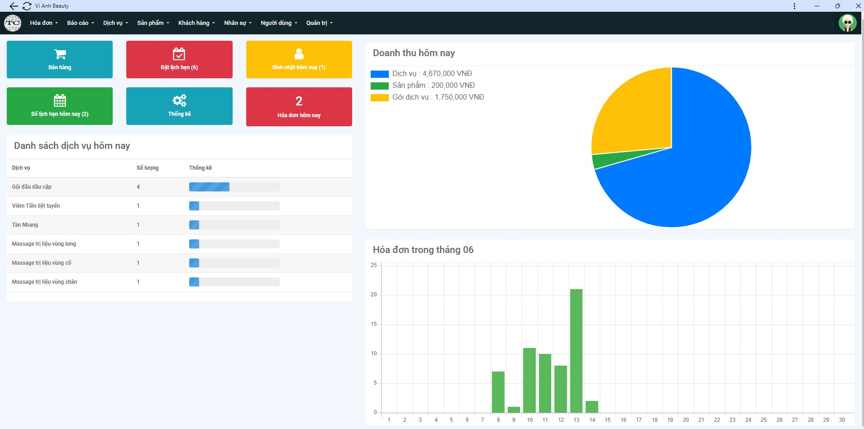Expand the Quản trị menu
Screen dimensions: 864x429
tap(319, 23)
